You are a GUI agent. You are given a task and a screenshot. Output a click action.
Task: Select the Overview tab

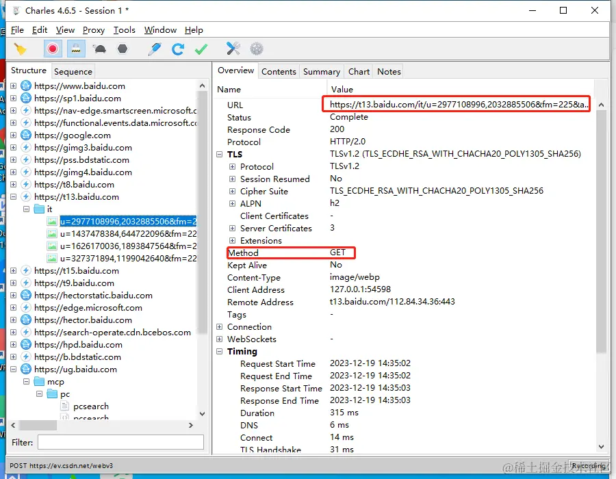(x=235, y=70)
